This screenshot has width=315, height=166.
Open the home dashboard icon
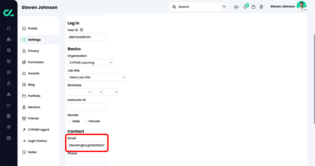click(8, 28)
